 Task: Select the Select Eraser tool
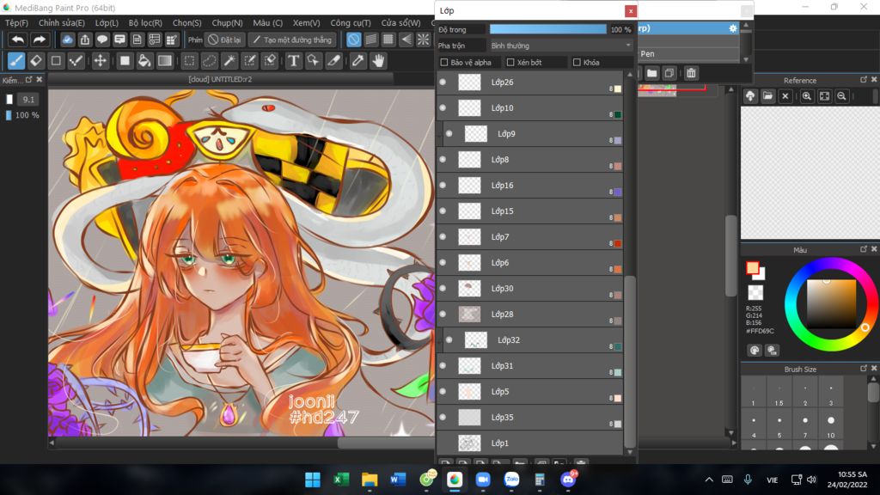pos(270,61)
